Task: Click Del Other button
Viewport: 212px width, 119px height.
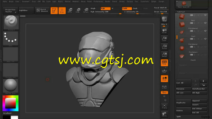Action: click(x=200, y=109)
